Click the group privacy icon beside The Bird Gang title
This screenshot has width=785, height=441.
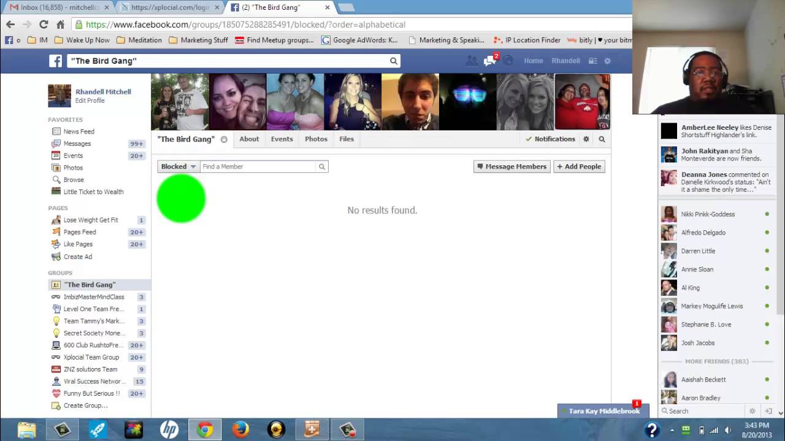(x=224, y=139)
